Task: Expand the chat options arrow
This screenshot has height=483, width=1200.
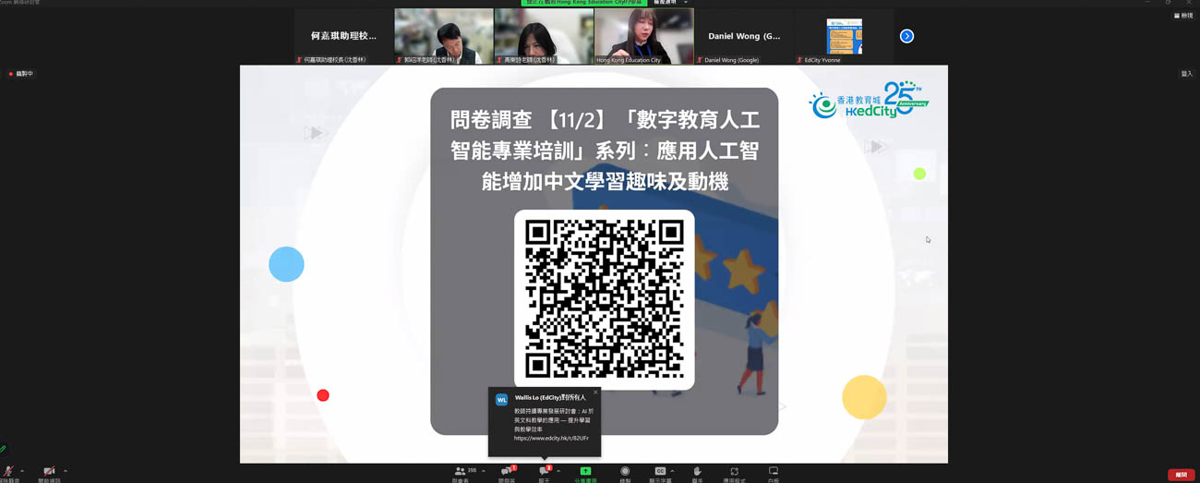Action: coord(558,471)
